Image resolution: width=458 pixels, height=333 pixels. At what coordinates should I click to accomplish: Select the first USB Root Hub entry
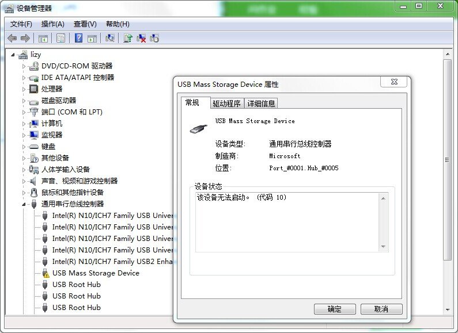click(x=76, y=285)
